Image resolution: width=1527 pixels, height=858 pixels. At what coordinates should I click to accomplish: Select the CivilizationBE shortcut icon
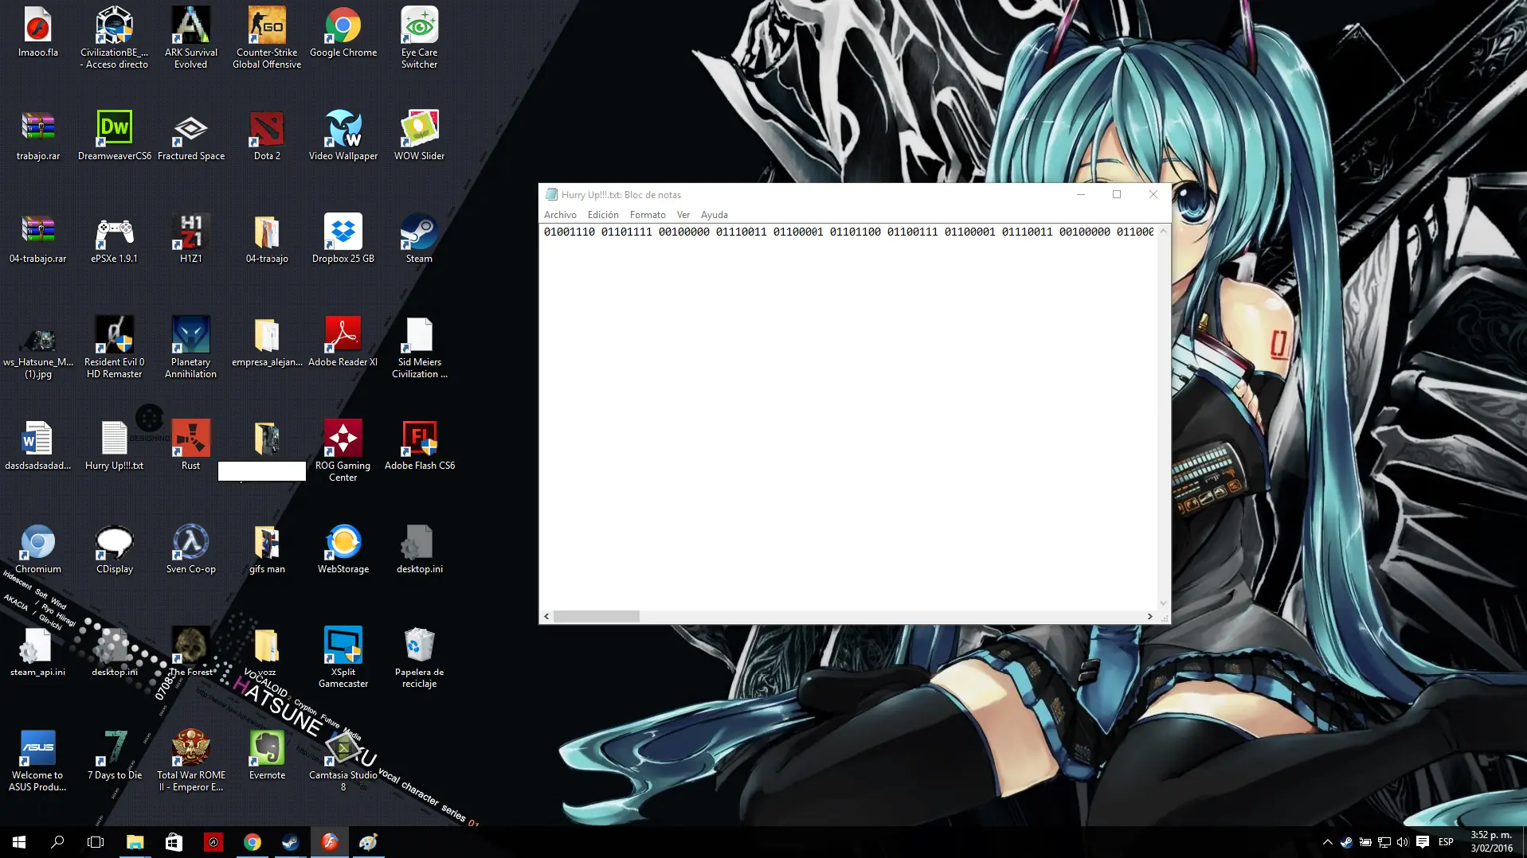click(x=115, y=38)
